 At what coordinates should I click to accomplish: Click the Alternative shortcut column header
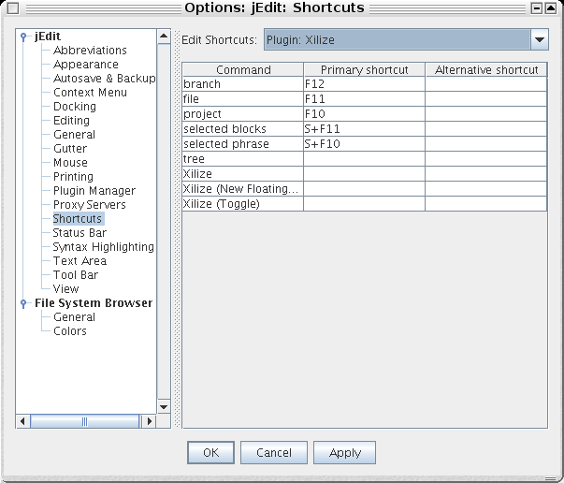coord(486,69)
